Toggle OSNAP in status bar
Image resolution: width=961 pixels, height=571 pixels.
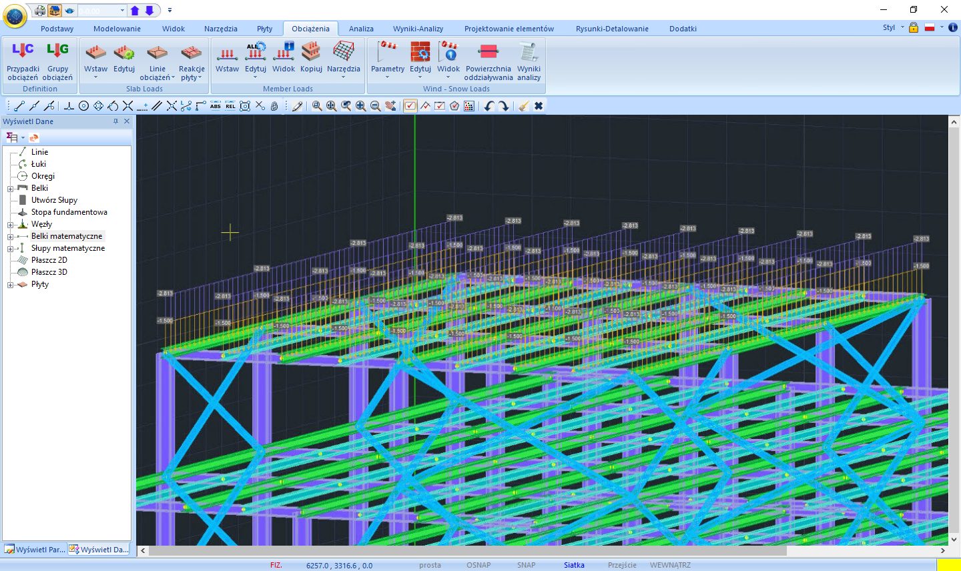pyautogui.click(x=478, y=565)
